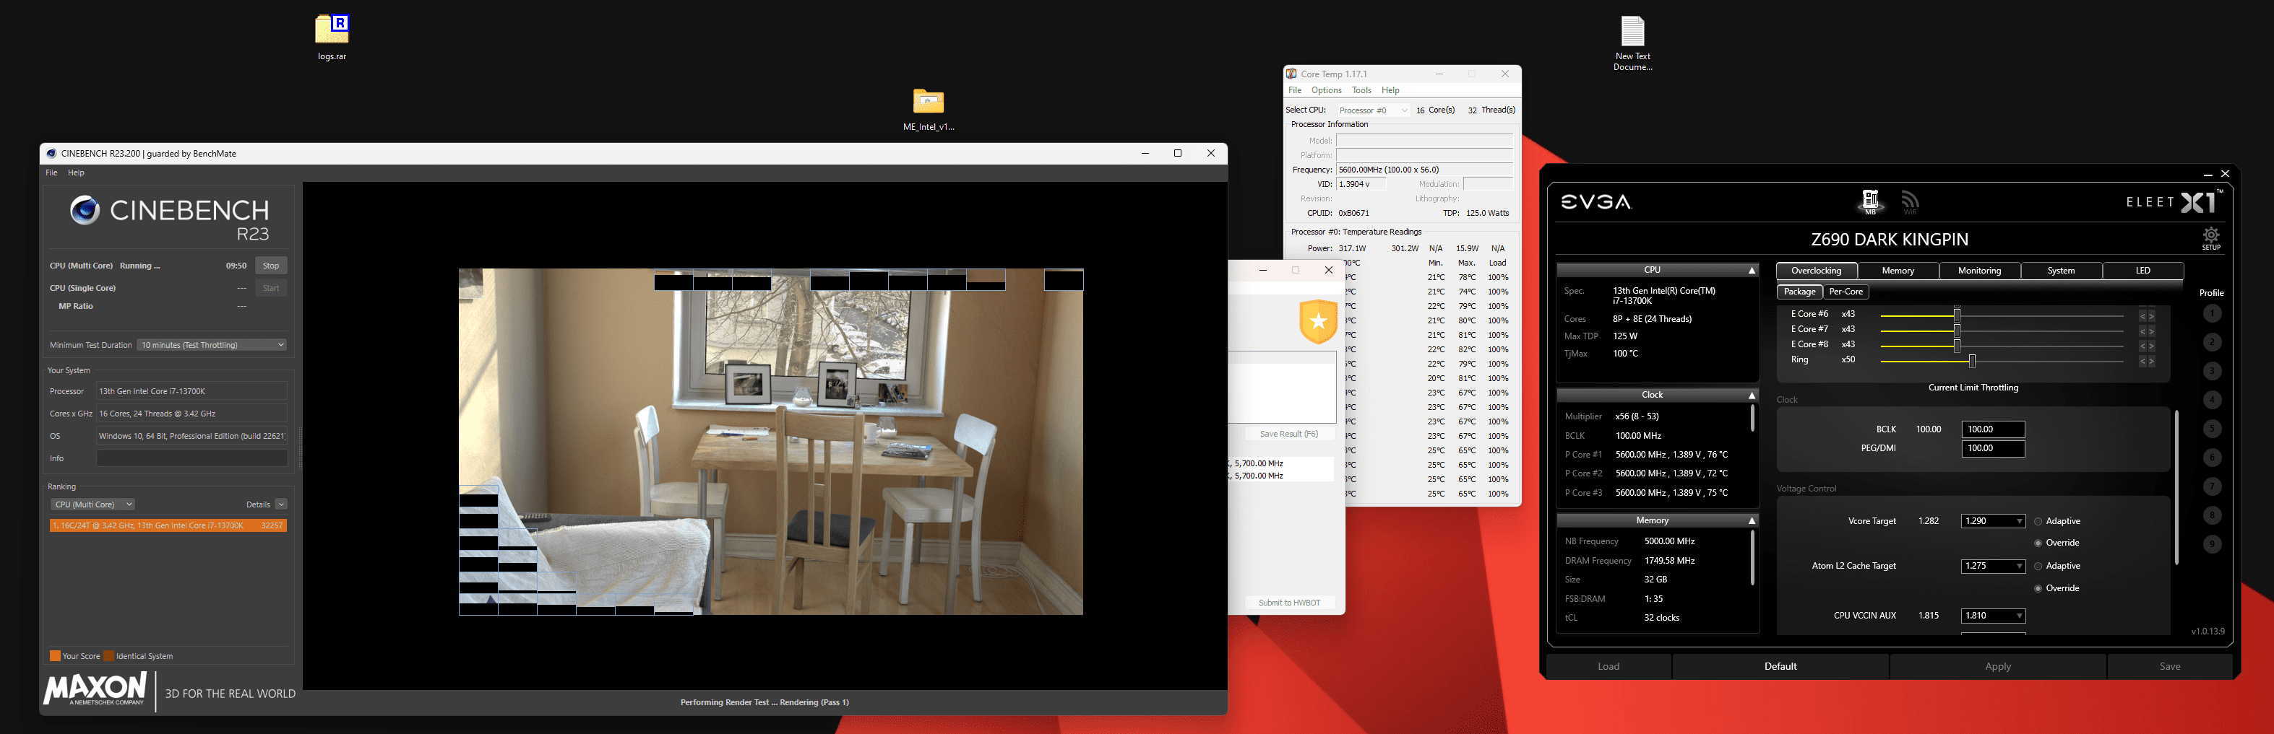Click the Core Temp title bar app icon
The height and width of the screenshot is (734, 2274).
pyautogui.click(x=1291, y=74)
